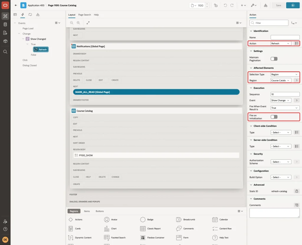The height and width of the screenshot is (245, 302).
Task: Run the page with the play button
Action: (293, 5)
